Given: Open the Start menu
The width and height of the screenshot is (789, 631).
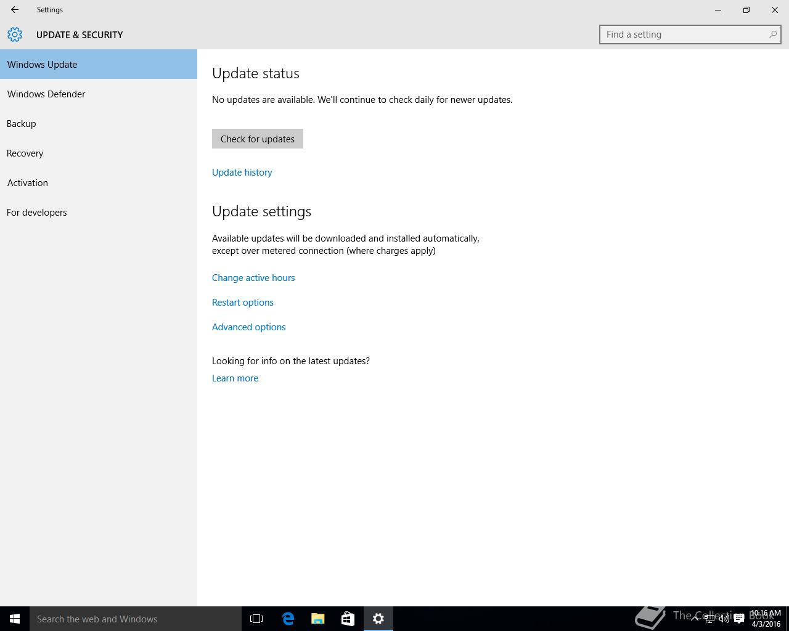Looking at the screenshot, I should [15, 619].
